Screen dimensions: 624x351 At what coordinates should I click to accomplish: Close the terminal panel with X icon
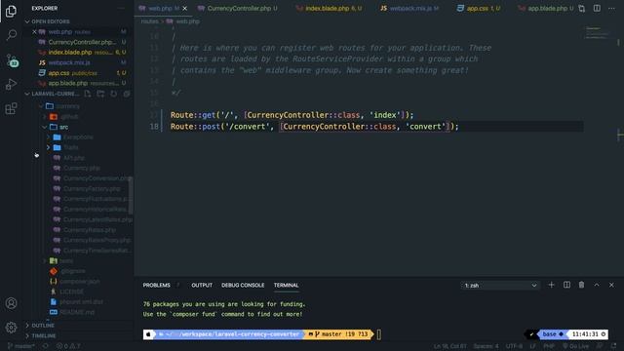(611, 285)
